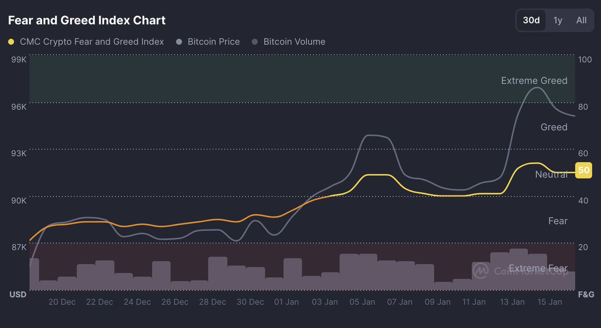Click the yellow Fear and Greed legend dot
Screen dimensions: 601x328
click(x=12, y=42)
